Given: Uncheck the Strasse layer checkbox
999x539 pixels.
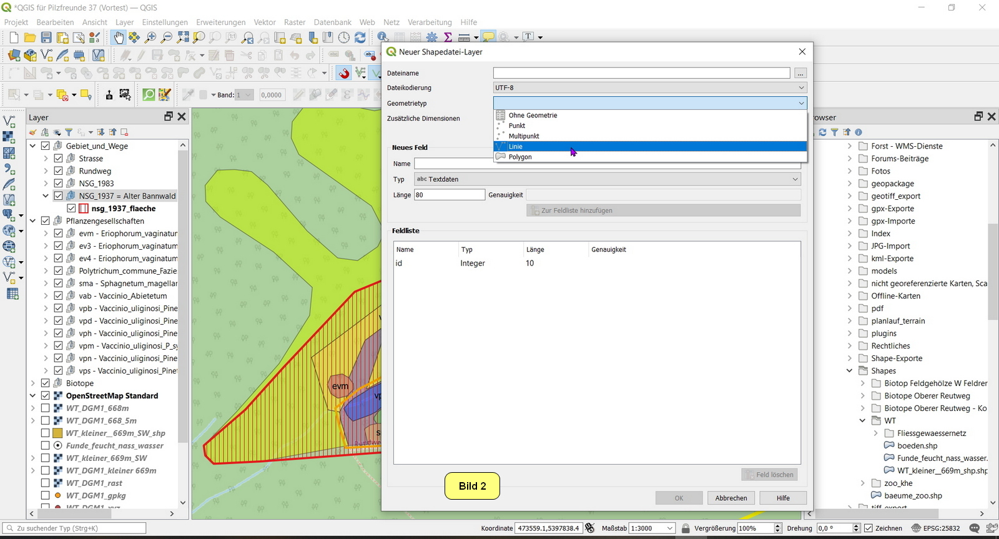Looking at the screenshot, I should (58, 159).
